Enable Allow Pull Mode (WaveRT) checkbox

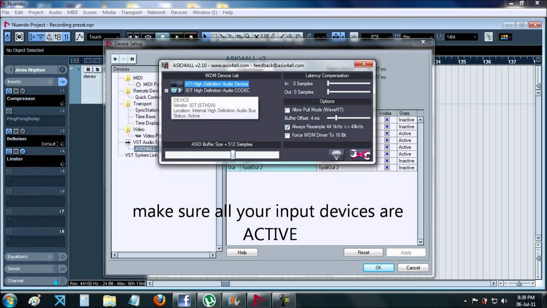(287, 110)
